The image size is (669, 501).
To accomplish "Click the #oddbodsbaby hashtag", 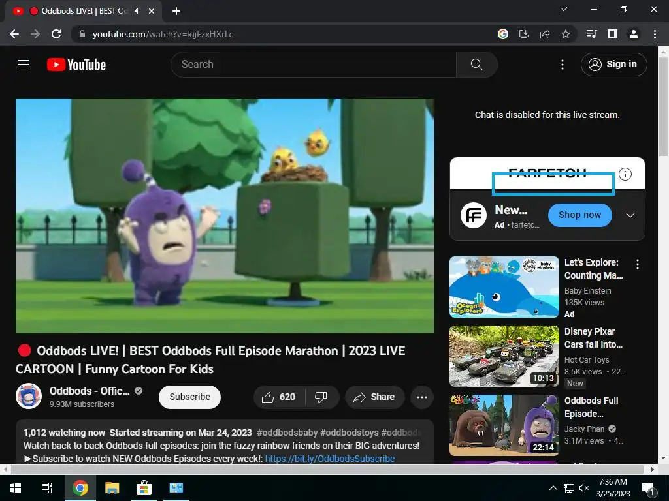I will coord(287,433).
